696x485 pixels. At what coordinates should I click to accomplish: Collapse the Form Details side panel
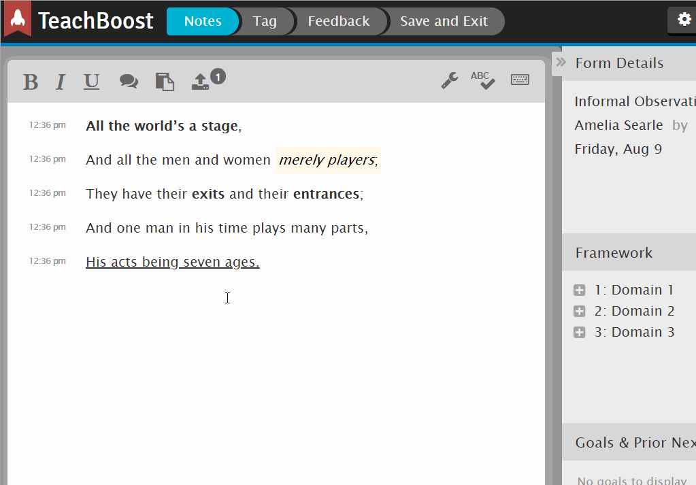[561, 62]
